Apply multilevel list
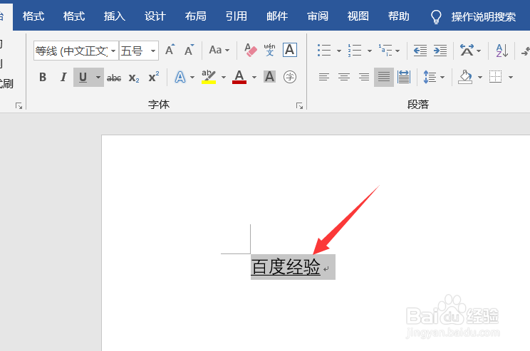The image size is (530, 351). [385, 51]
